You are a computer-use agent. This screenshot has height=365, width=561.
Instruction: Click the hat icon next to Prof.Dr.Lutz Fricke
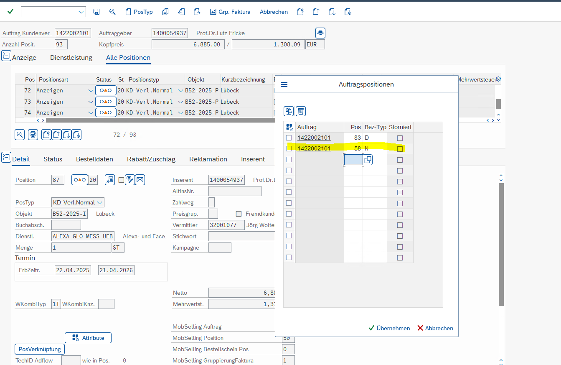point(320,33)
